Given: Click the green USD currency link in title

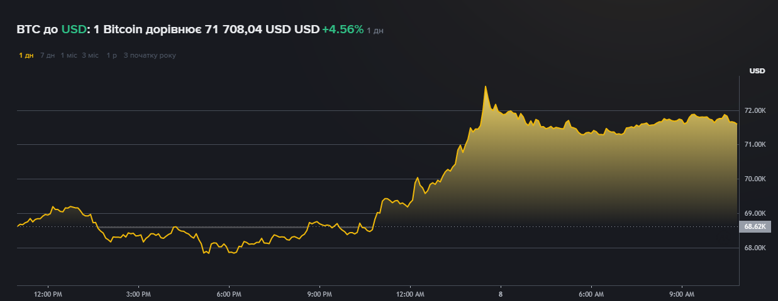Looking at the screenshot, I should (73, 29).
